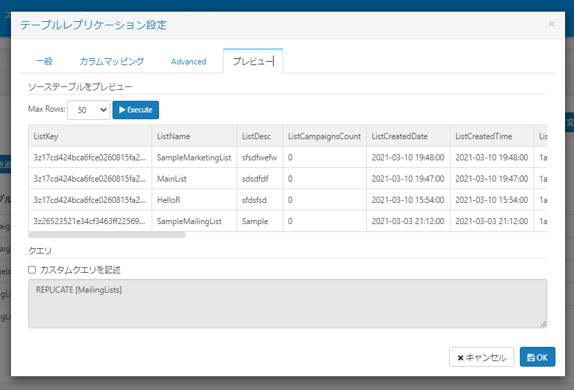Enable the カスタムクエリを記述 checkbox
This screenshot has height=390, width=574.
point(32,270)
